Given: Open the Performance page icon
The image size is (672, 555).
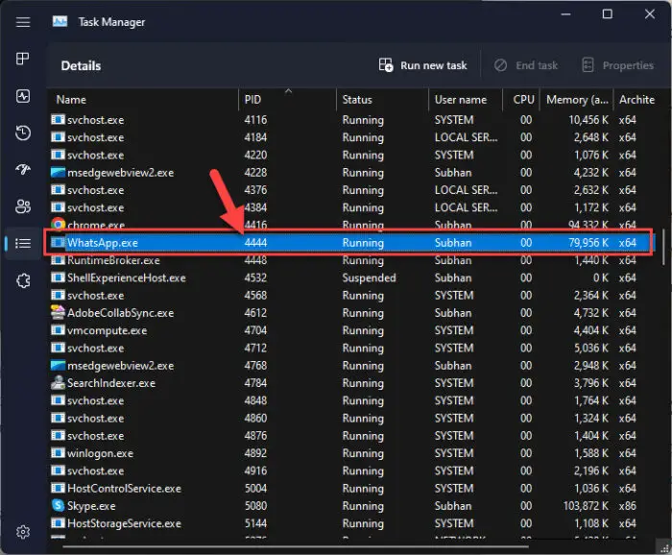Looking at the screenshot, I should coord(23,96).
